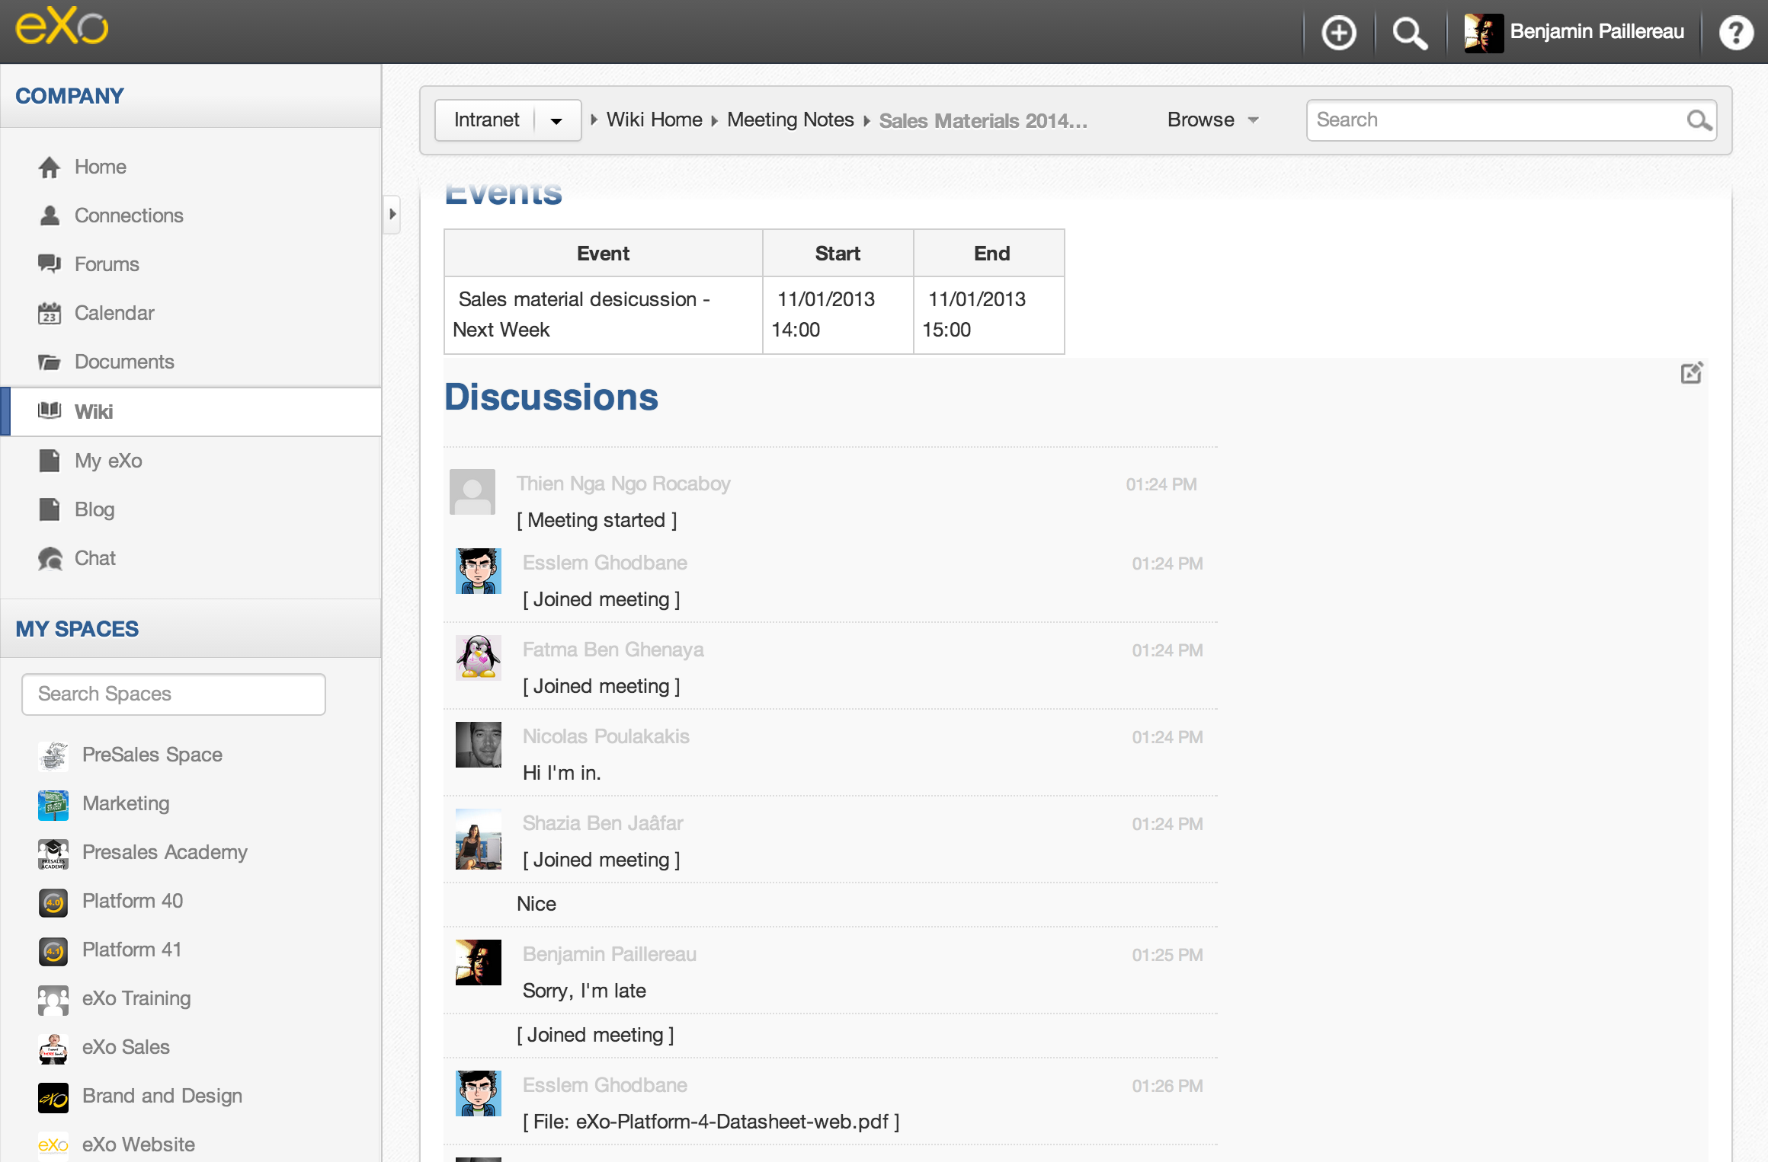
Task: Collapse the left sidebar using arrow handle
Action: coord(392,214)
